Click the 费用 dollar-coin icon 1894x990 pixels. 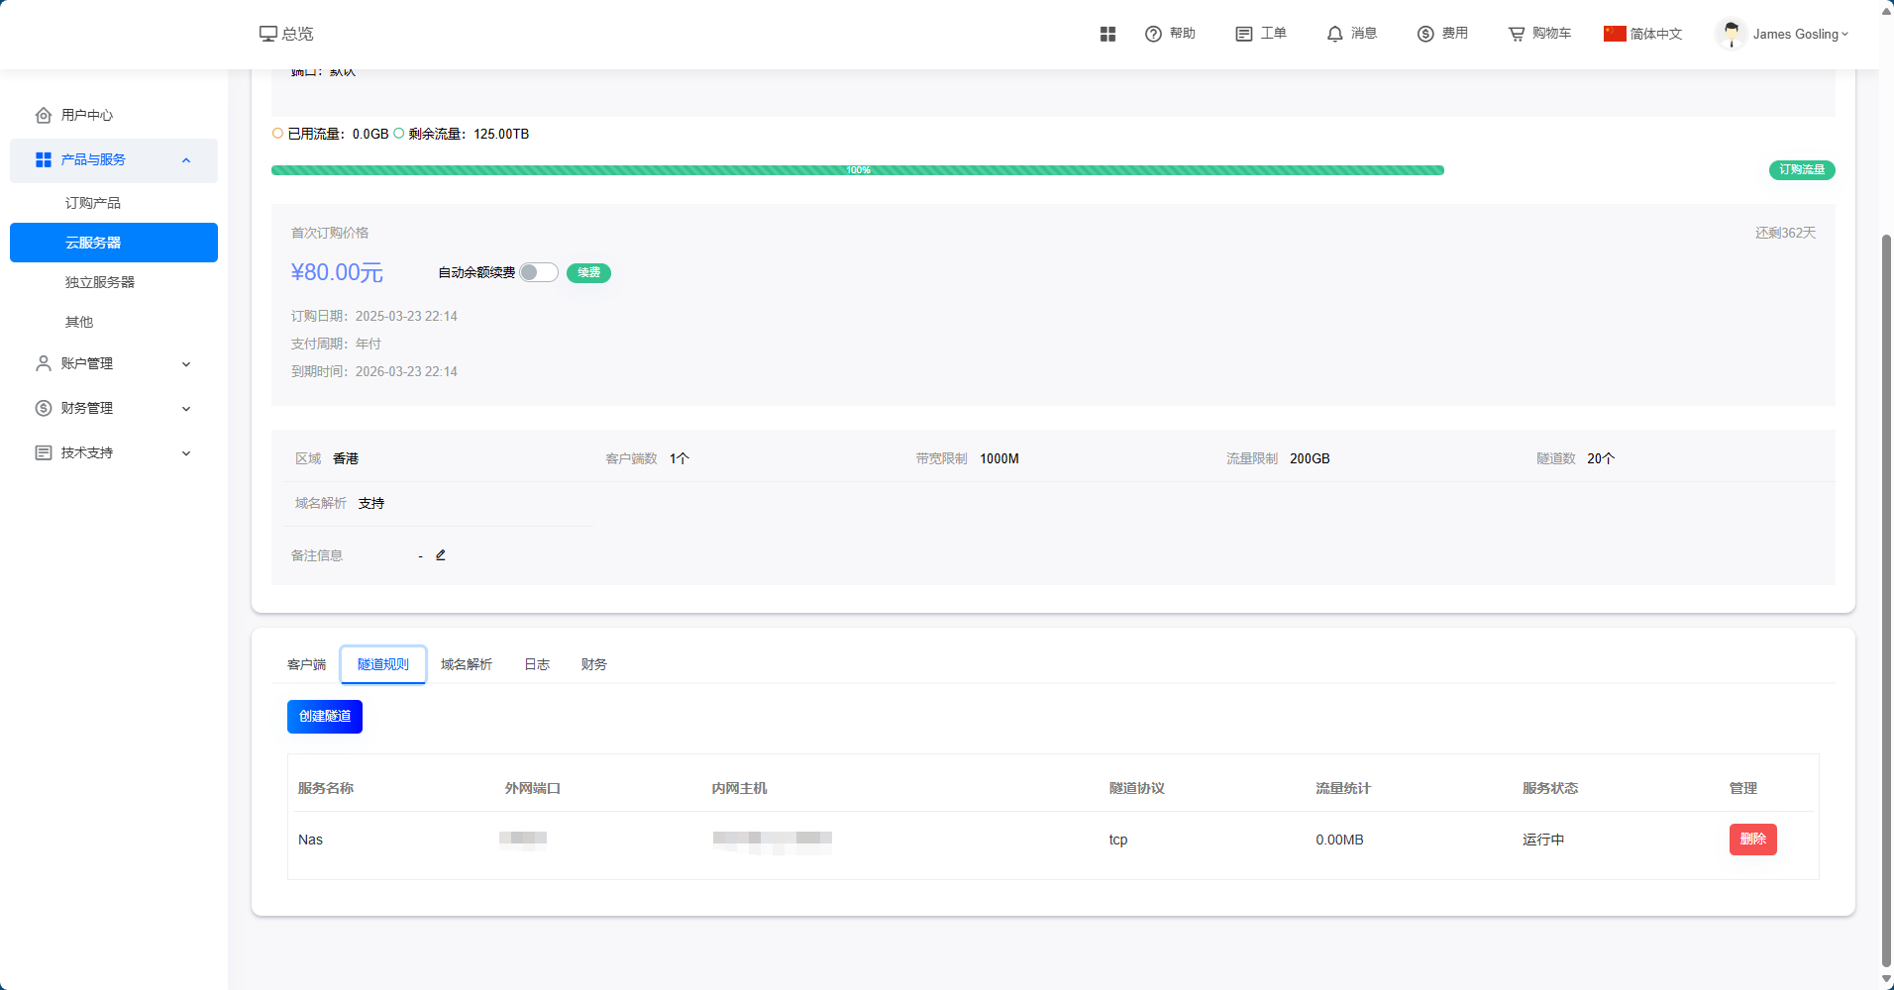click(x=1425, y=34)
